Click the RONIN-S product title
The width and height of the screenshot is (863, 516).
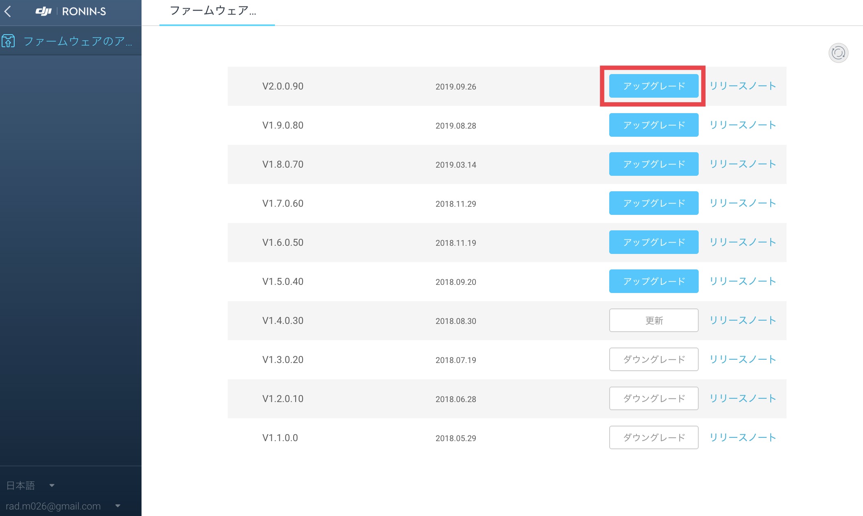(x=84, y=11)
